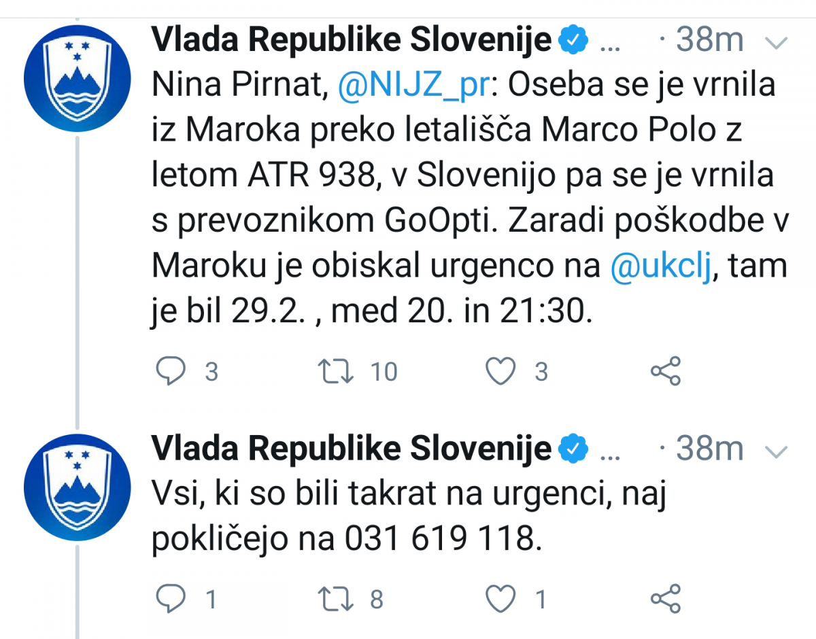The height and width of the screenshot is (639, 816).
Task: Reply to the Nina Pirnat tweet
Action: point(171,371)
